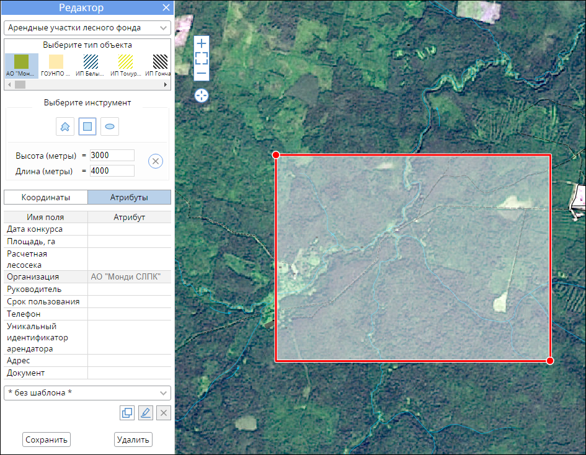Select the polygon drawing tool

(x=65, y=126)
